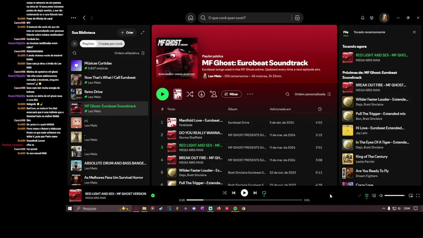The width and height of the screenshot is (423, 238).
Task: Open the three-dot app menu
Action: (73, 18)
